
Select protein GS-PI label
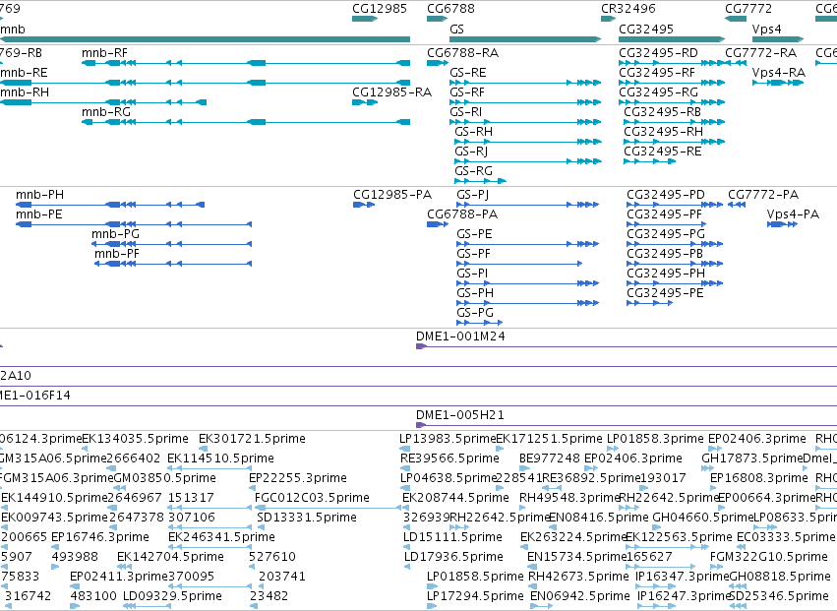[472, 274]
